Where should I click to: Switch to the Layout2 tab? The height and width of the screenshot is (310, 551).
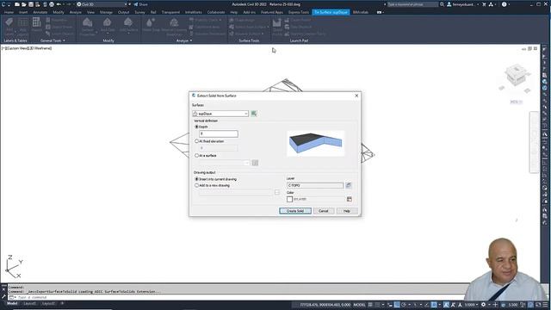point(48,303)
